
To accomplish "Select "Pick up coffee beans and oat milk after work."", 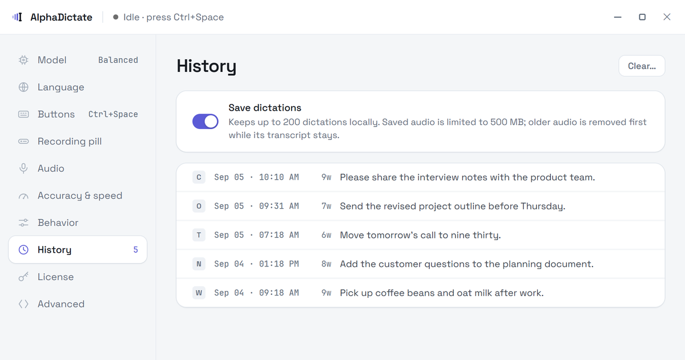I will click(442, 293).
